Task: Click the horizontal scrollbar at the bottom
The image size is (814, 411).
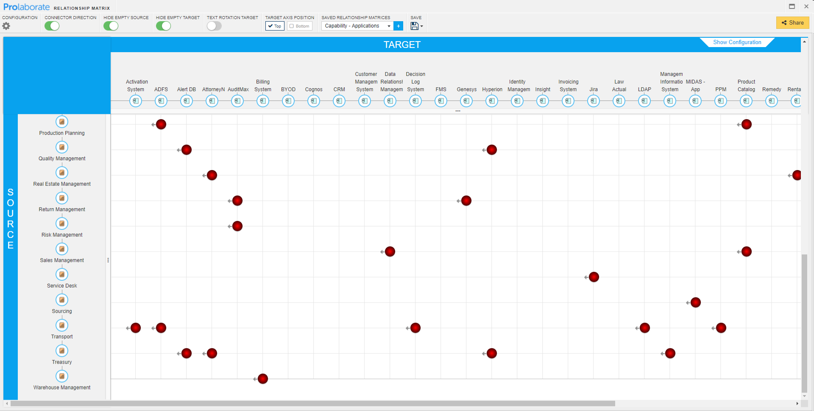Action: pos(313,403)
